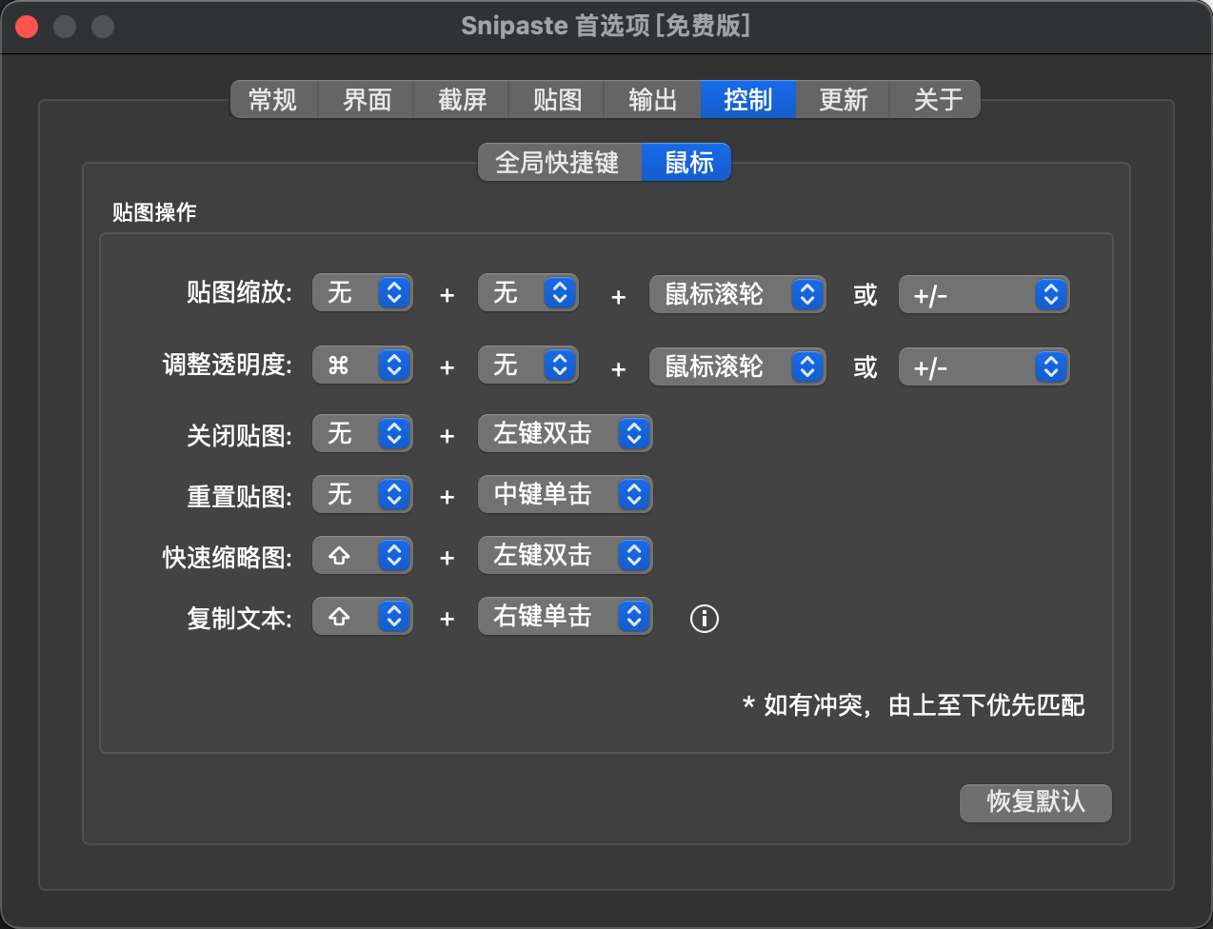Switch to the 更新 tab
This screenshot has width=1213, height=929.
point(843,100)
